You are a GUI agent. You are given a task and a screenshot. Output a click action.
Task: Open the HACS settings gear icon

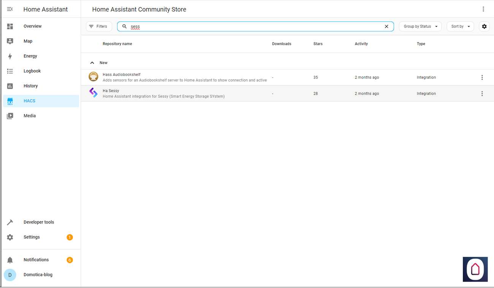point(484,27)
